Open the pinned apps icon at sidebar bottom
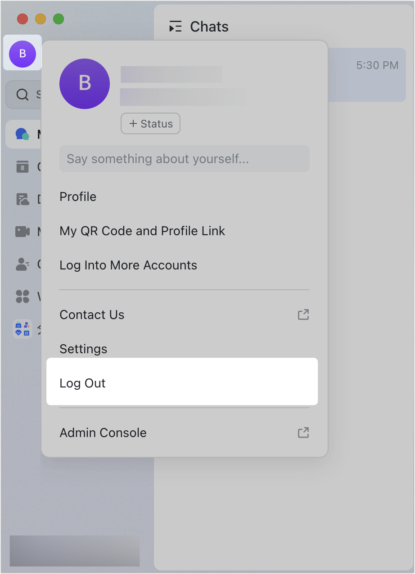The image size is (415, 574). click(x=22, y=329)
